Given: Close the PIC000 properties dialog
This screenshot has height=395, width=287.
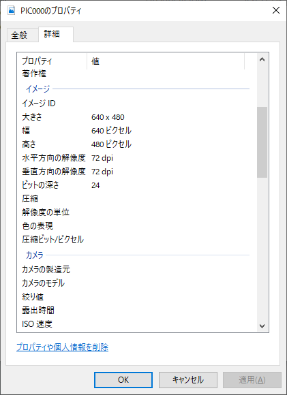Looking at the screenshot, I should pos(276,10).
